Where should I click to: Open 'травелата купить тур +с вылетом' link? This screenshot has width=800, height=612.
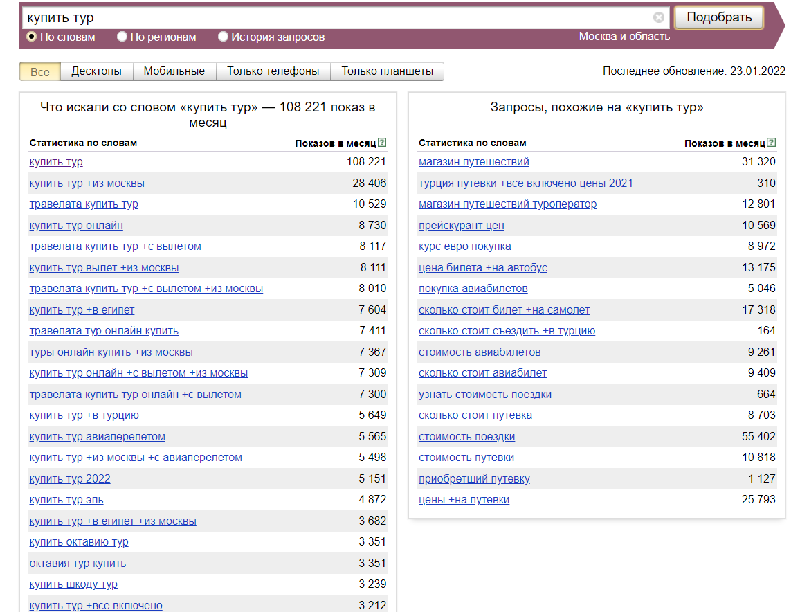tap(116, 246)
